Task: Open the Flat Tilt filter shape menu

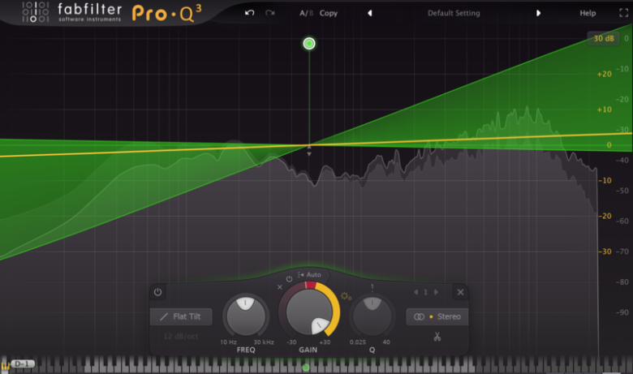Action: pyautogui.click(x=181, y=316)
